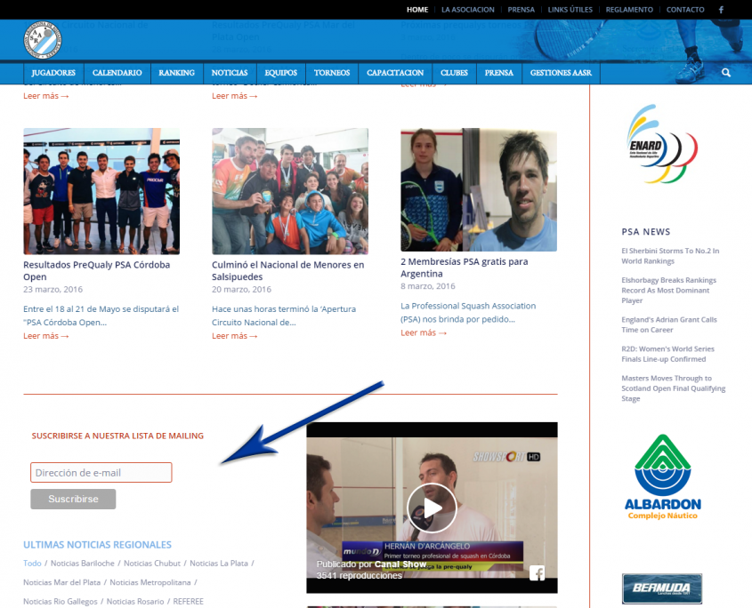Screen dimensions: 752x608
Task: Click the Suscribirse button
Action: pos(73,499)
